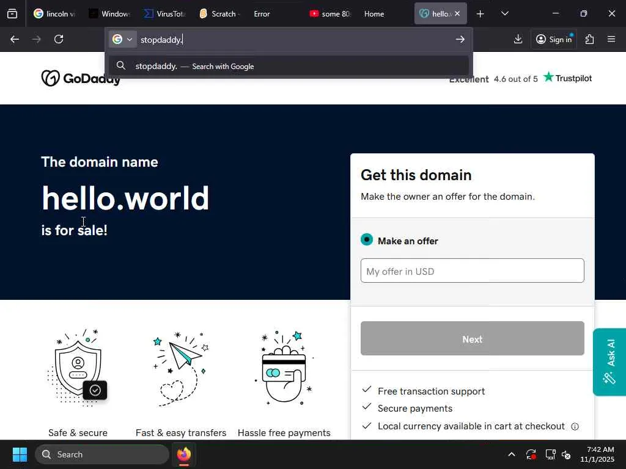Open the Firefox View tab overview icon
The image size is (626, 469).
click(12, 13)
